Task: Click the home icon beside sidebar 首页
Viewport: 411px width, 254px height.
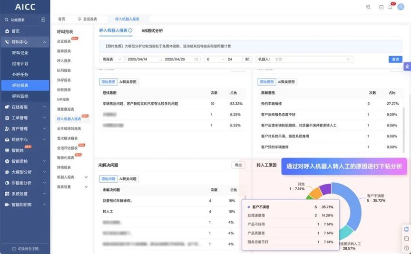Action: tap(7, 31)
